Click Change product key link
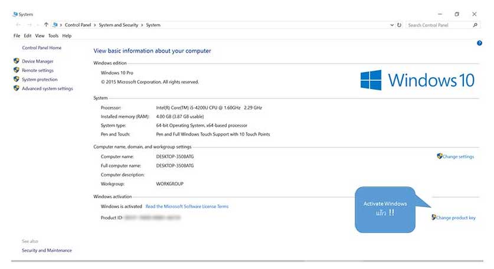The height and width of the screenshot is (269, 494). (x=456, y=218)
